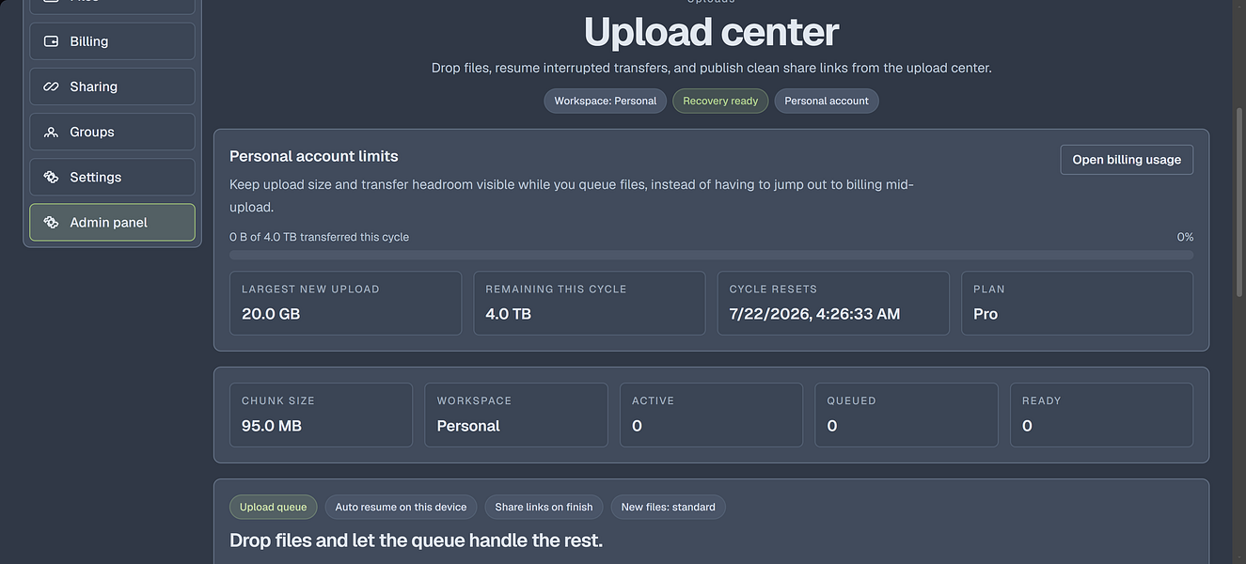The height and width of the screenshot is (564, 1246).
Task: Click the Upload center heading
Action: point(711,32)
